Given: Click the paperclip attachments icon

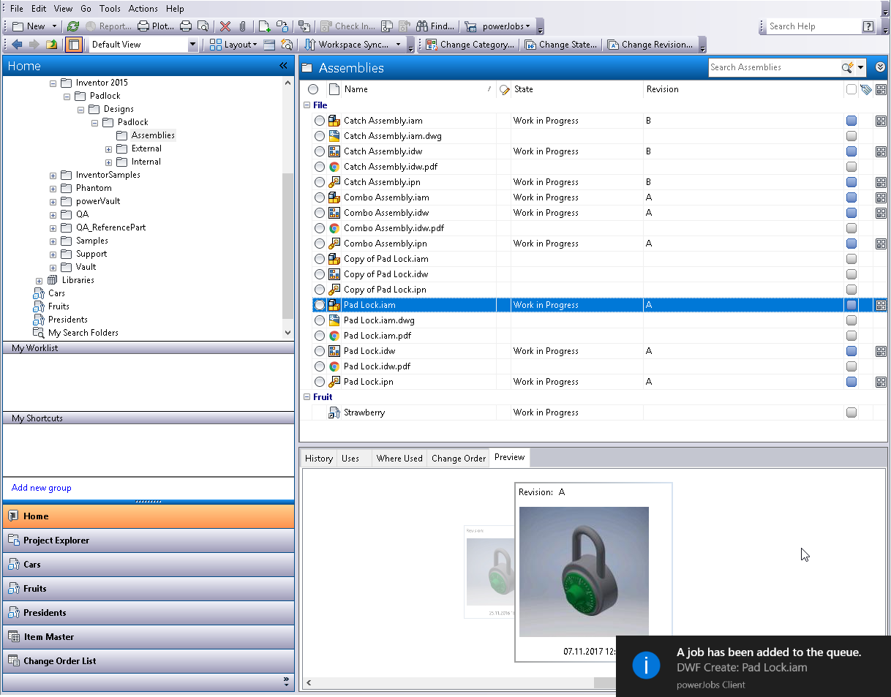Looking at the screenshot, I should coord(243,26).
